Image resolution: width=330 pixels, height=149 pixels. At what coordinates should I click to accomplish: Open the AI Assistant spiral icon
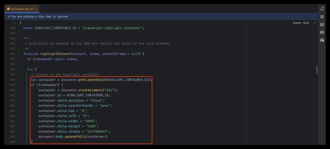[322, 16]
